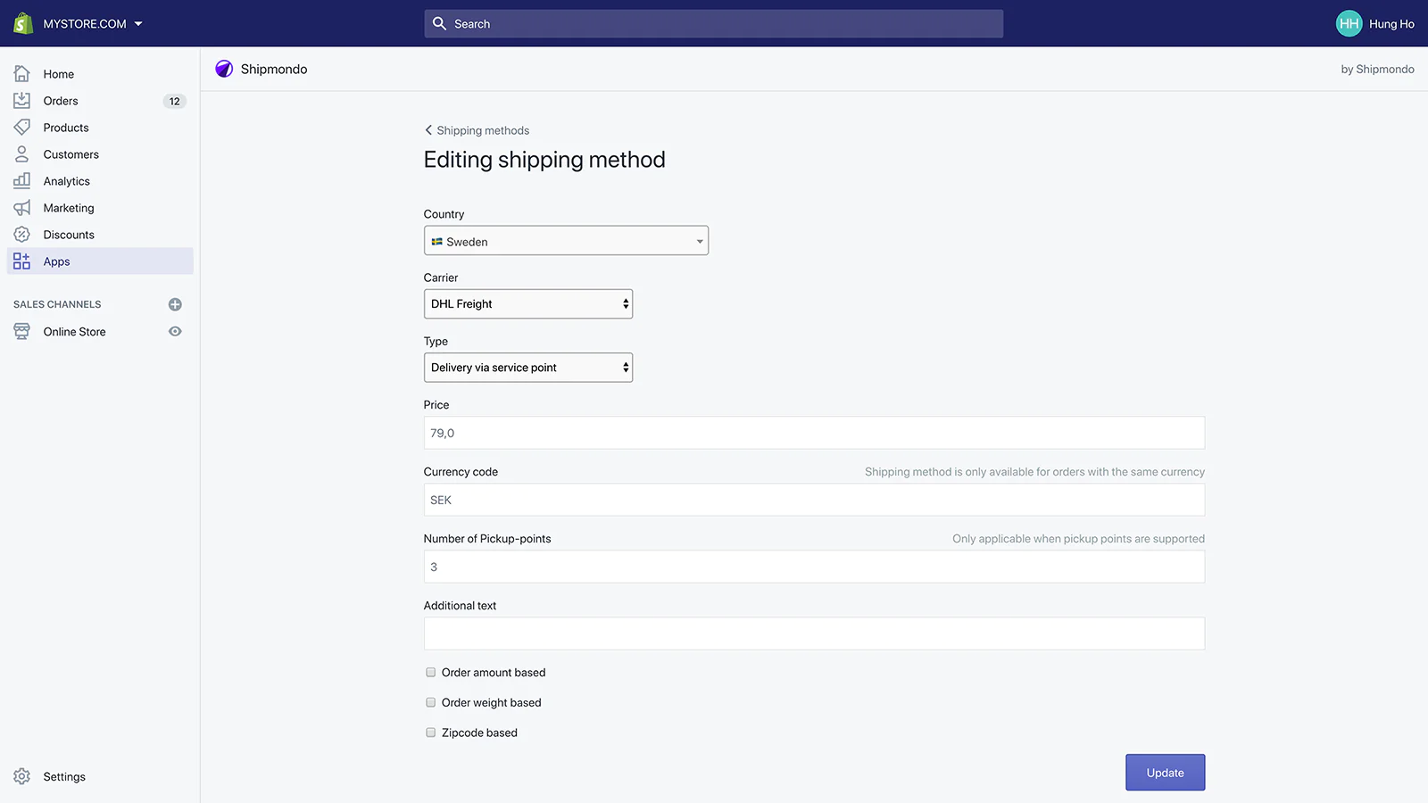This screenshot has height=803, width=1428.
Task: Click the Apps grid icon
Action: 22,261
